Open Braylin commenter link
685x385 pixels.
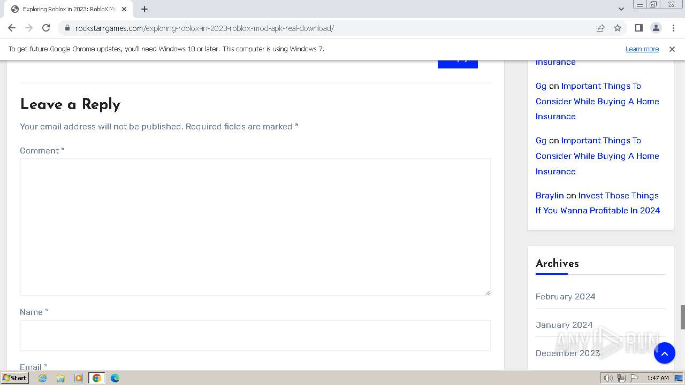[550, 196]
